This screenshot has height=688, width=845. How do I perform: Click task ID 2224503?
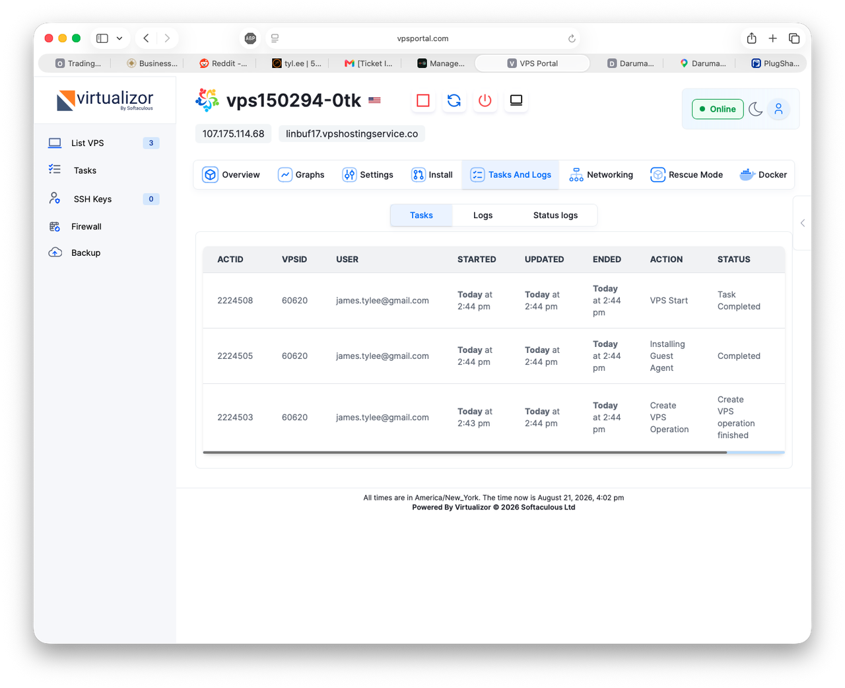point(235,418)
